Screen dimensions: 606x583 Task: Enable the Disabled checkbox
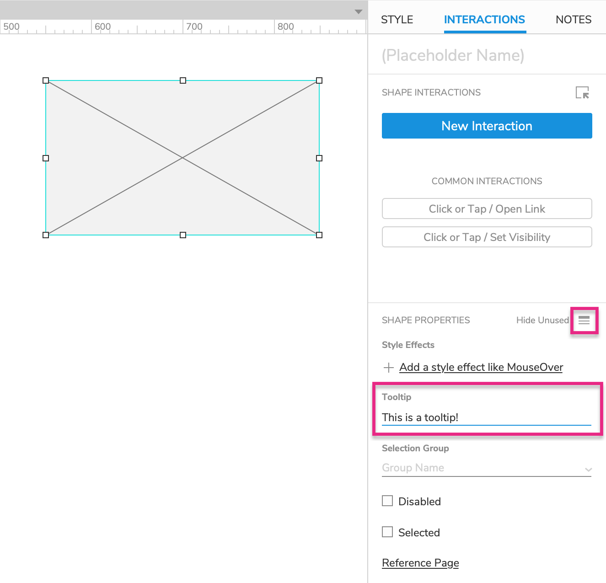point(387,501)
